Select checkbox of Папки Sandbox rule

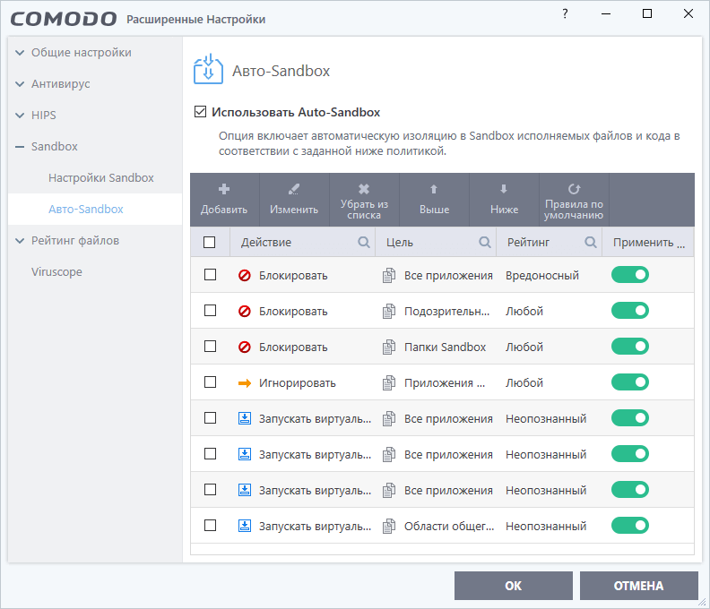tap(210, 346)
